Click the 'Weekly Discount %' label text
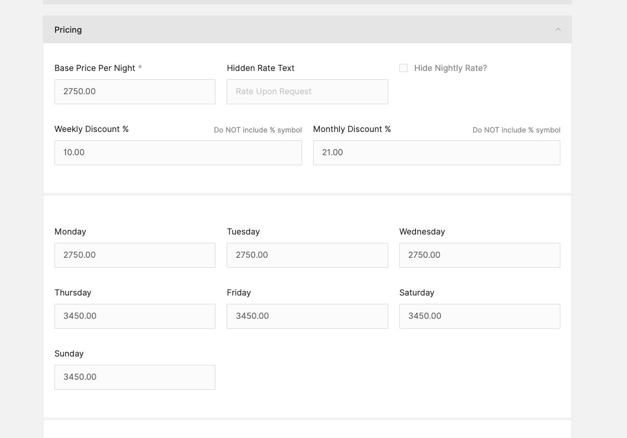Image resolution: width=627 pixels, height=438 pixels. click(x=92, y=129)
